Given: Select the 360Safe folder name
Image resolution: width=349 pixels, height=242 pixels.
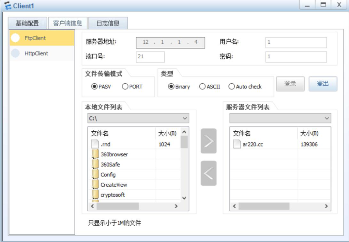Looking at the screenshot, I should (x=110, y=165).
